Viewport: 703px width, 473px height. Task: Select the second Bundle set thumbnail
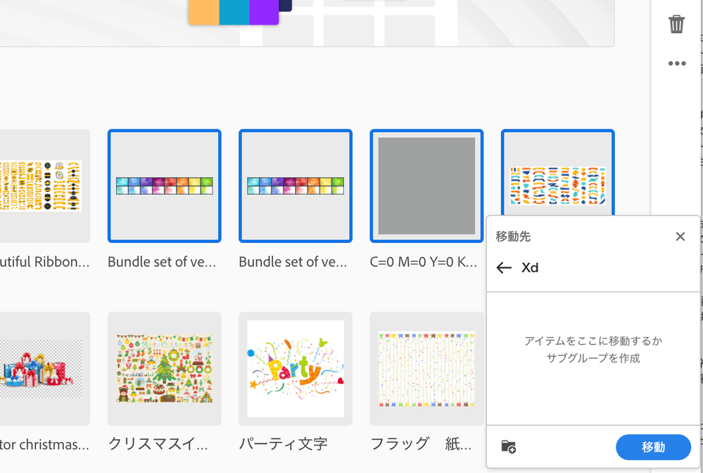pos(296,186)
